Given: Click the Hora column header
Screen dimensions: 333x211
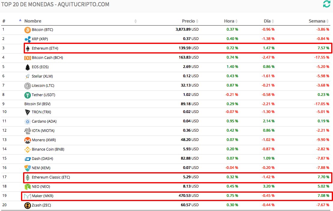Looking at the screenshot, I should pos(229,21).
